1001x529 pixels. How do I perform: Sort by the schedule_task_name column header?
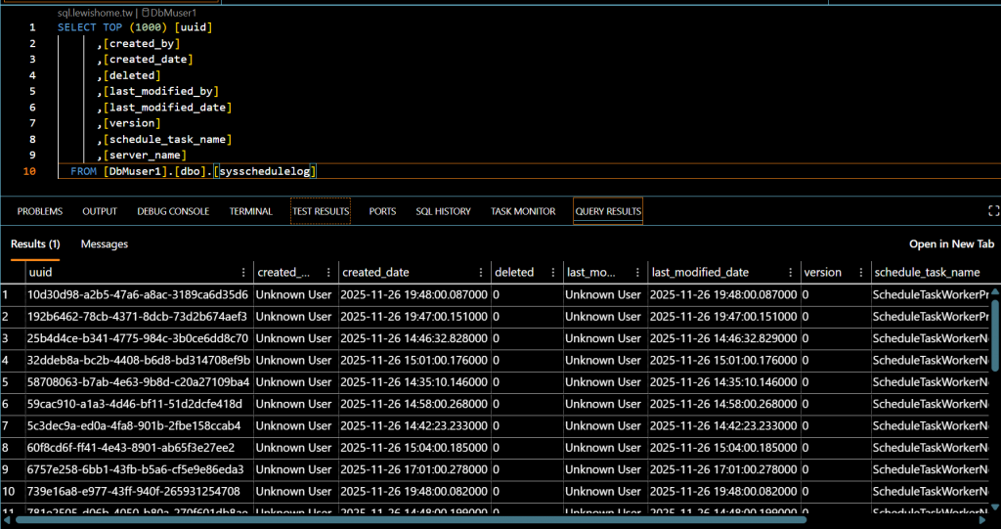pyautogui.click(x=927, y=272)
